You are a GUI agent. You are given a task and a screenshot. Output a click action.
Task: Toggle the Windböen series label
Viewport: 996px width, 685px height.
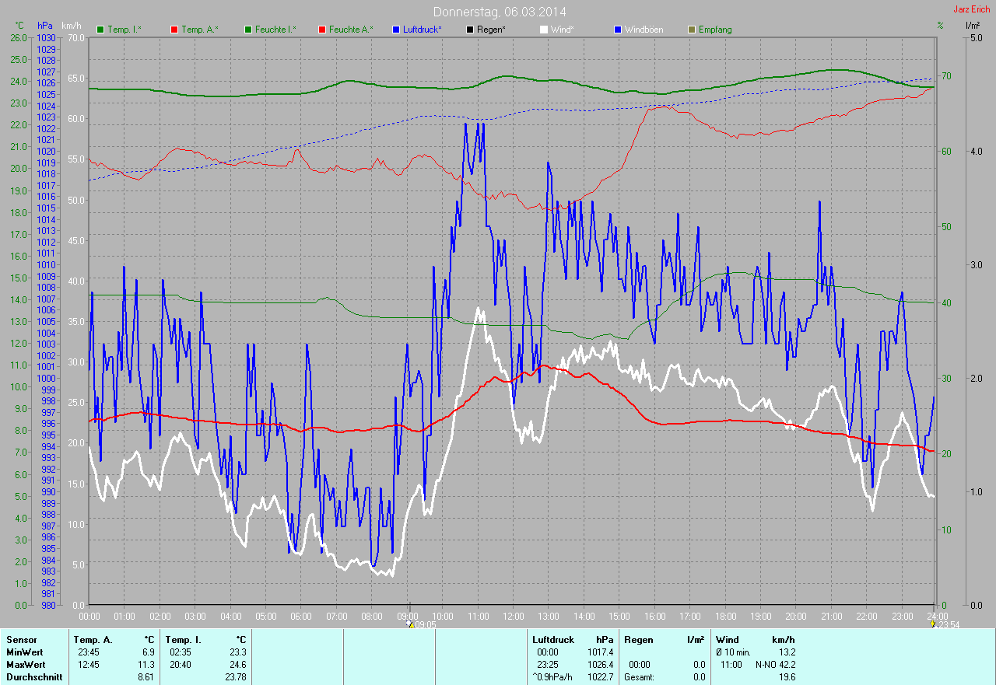pos(645,30)
